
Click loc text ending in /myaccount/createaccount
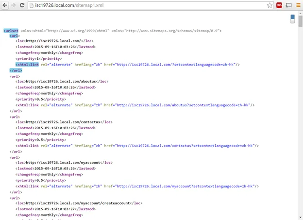click(x=78, y=203)
